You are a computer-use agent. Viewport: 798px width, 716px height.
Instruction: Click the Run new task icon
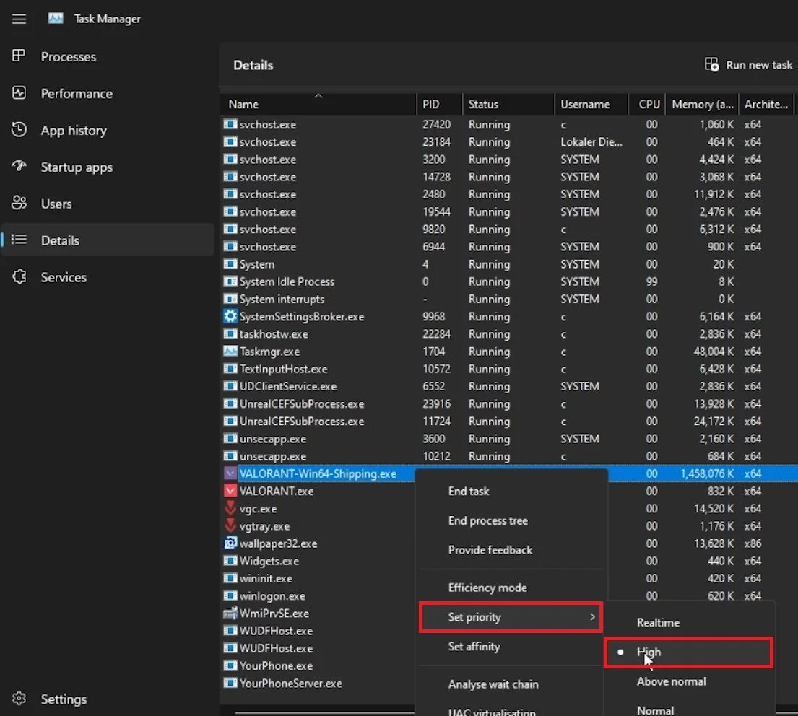pos(711,64)
